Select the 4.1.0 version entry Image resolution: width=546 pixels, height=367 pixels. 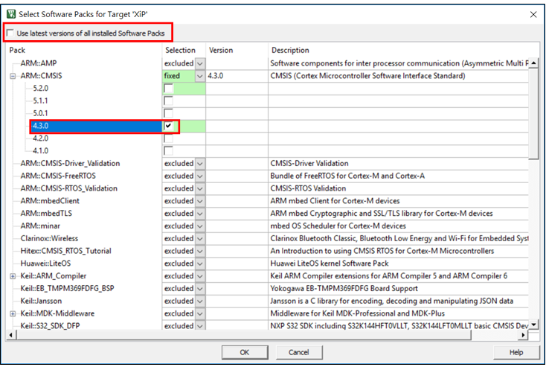(x=40, y=151)
